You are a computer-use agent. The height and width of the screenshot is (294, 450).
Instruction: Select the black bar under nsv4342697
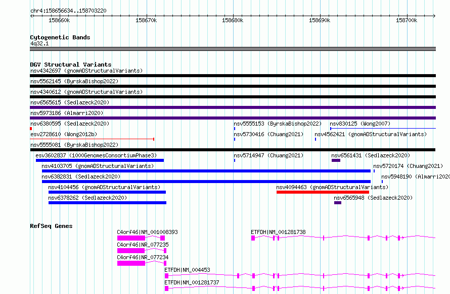click(x=233, y=76)
